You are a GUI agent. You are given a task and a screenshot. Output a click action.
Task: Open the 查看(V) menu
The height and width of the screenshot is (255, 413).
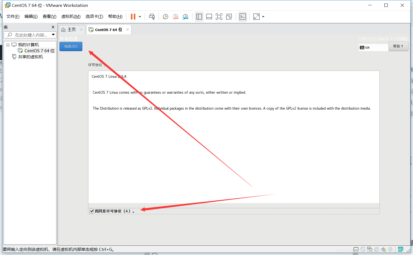pyautogui.click(x=49, y=16)
